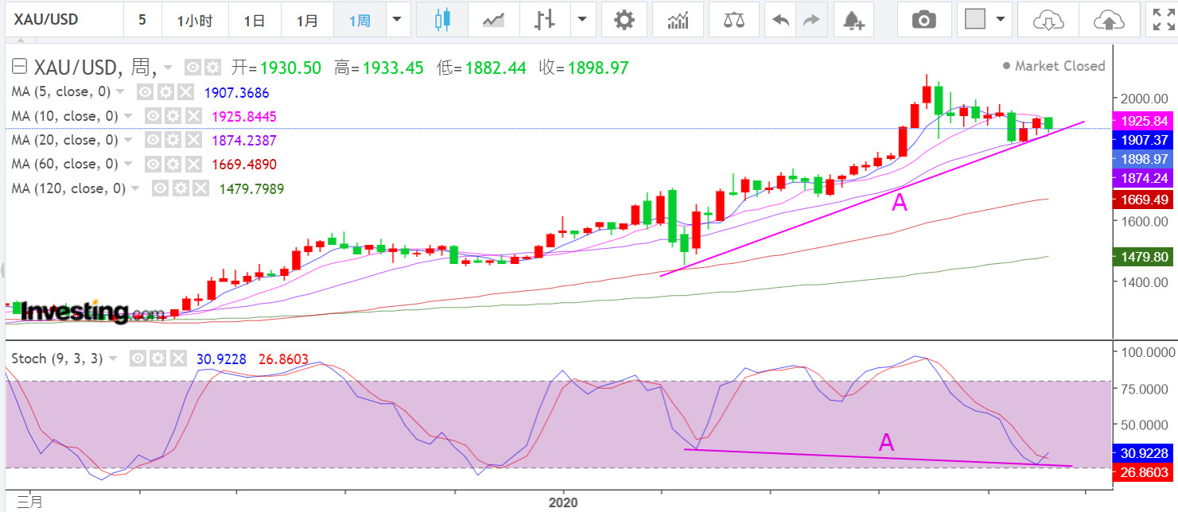Open settings for MA (5, close, 0)

click(x=164, y=92)
